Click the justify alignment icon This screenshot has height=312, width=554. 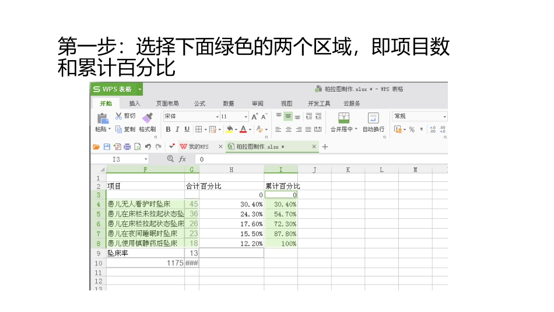click(308, 129)
